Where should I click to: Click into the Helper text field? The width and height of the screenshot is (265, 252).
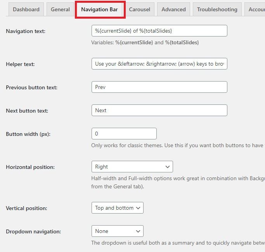click(x=159, y=64)
